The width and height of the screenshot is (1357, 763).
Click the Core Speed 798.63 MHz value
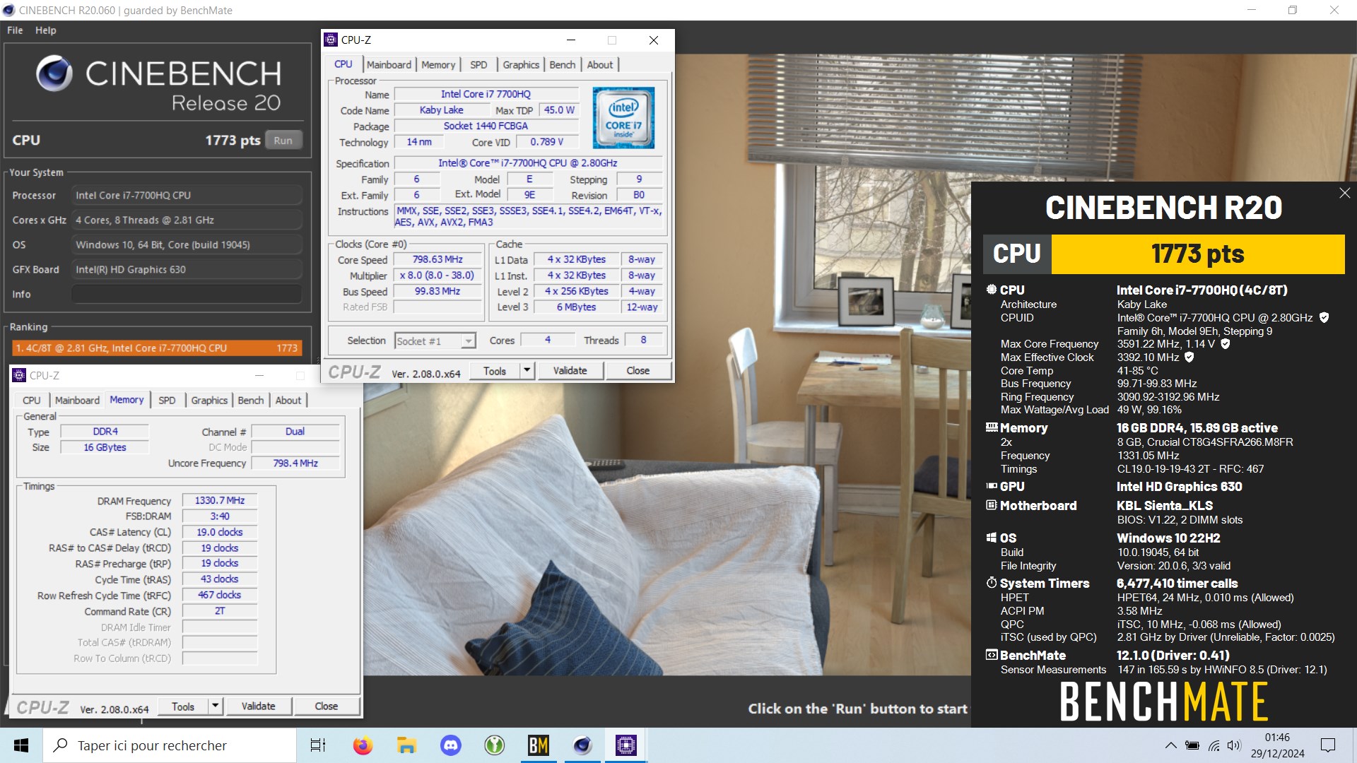(x=437, y=259)
